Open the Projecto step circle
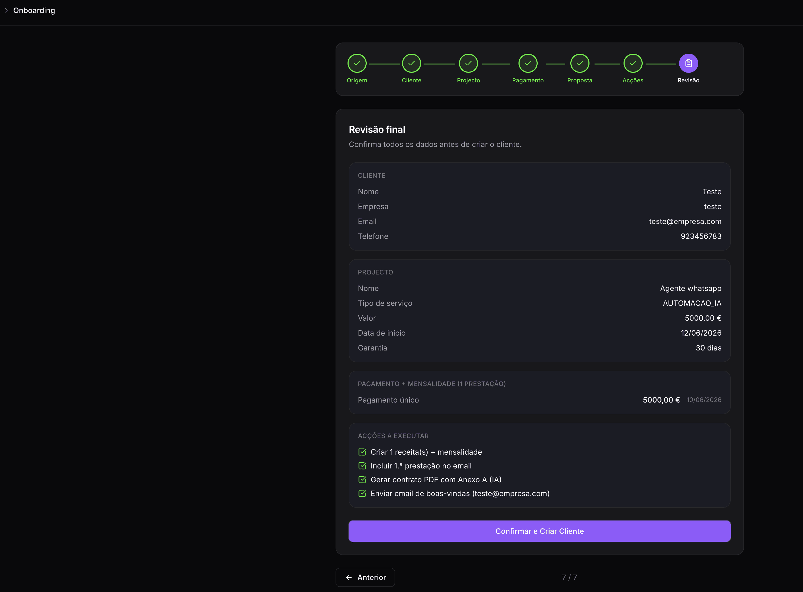This screenshot has width=803, height=592. tap(469, 63)
